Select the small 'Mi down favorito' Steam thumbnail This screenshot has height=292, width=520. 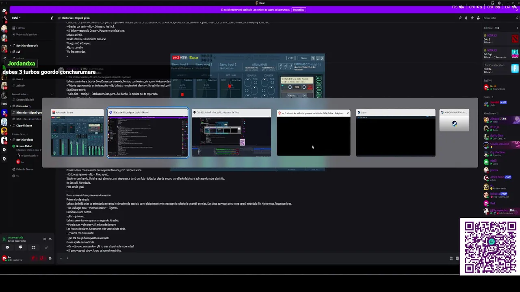point(454,120)
